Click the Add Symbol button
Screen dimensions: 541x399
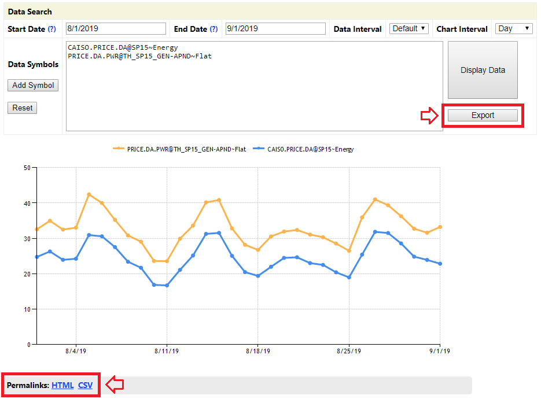pyautogui.click(x=33, y=85)
